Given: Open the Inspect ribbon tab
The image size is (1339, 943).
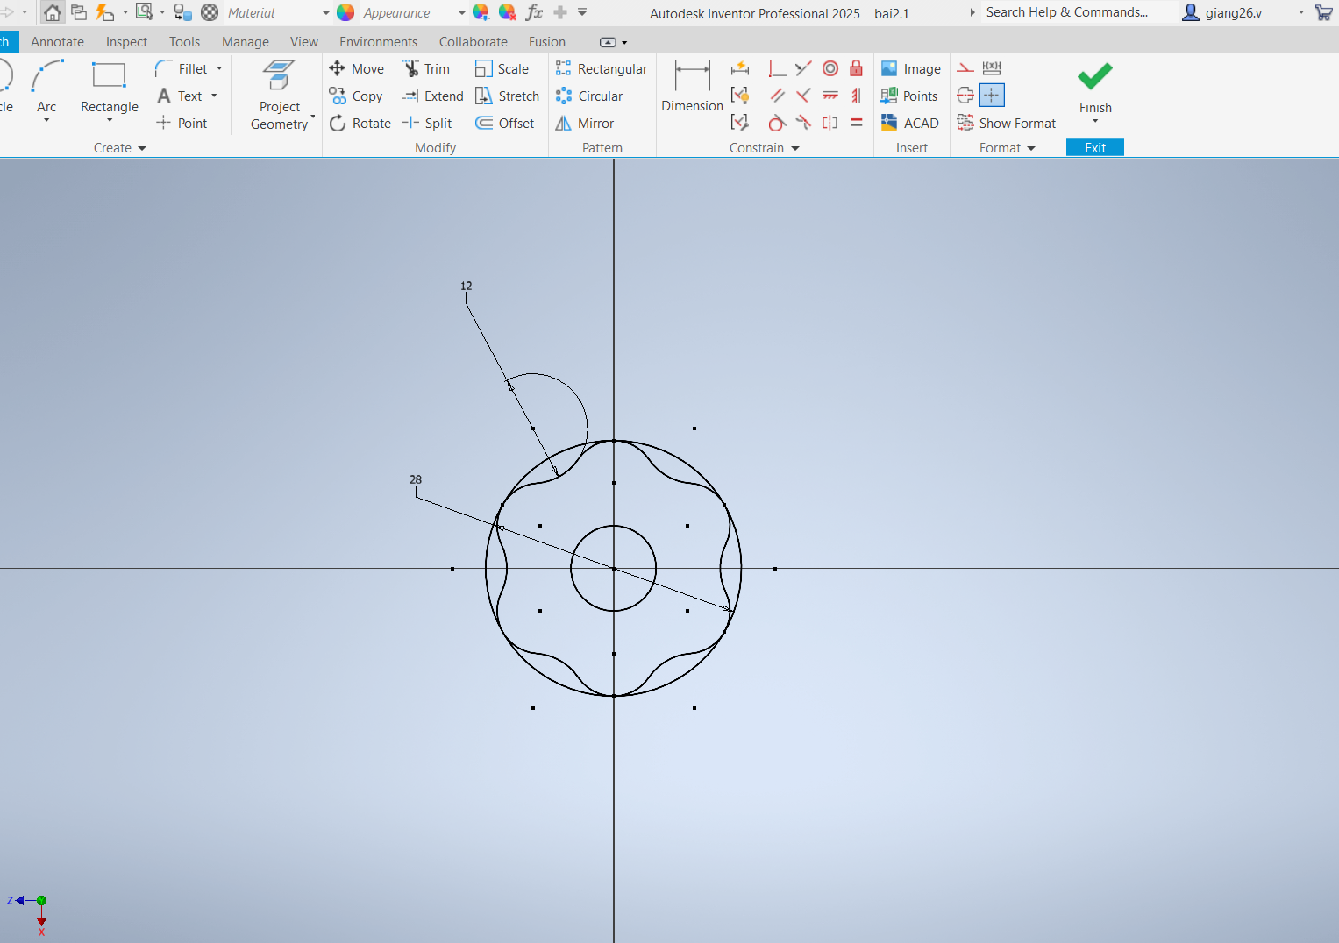Looking at the screenshot, I should tap(126, 42).
